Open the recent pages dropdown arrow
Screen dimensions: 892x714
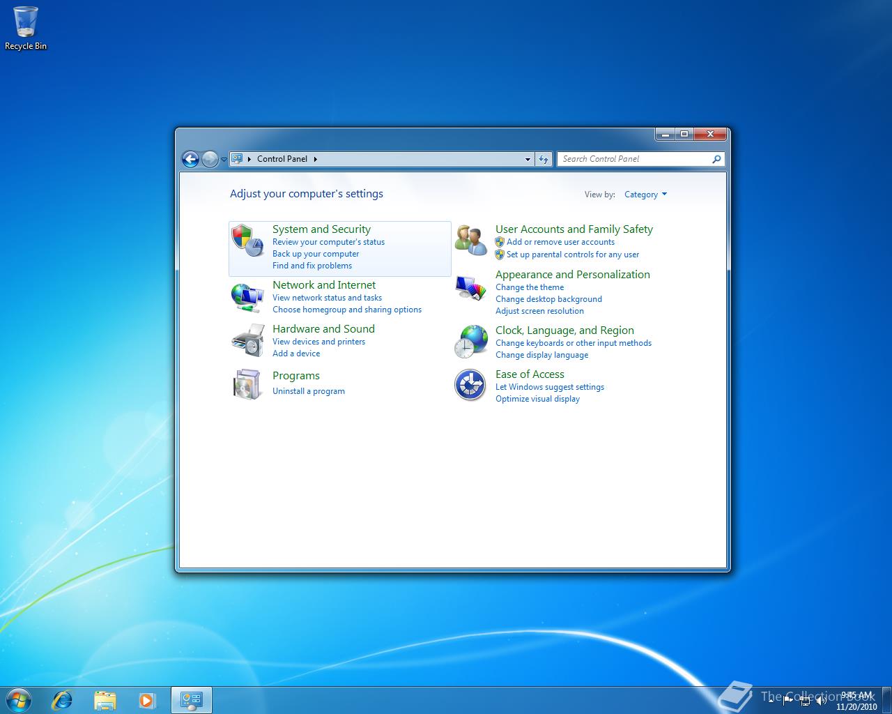coord(224,159)
